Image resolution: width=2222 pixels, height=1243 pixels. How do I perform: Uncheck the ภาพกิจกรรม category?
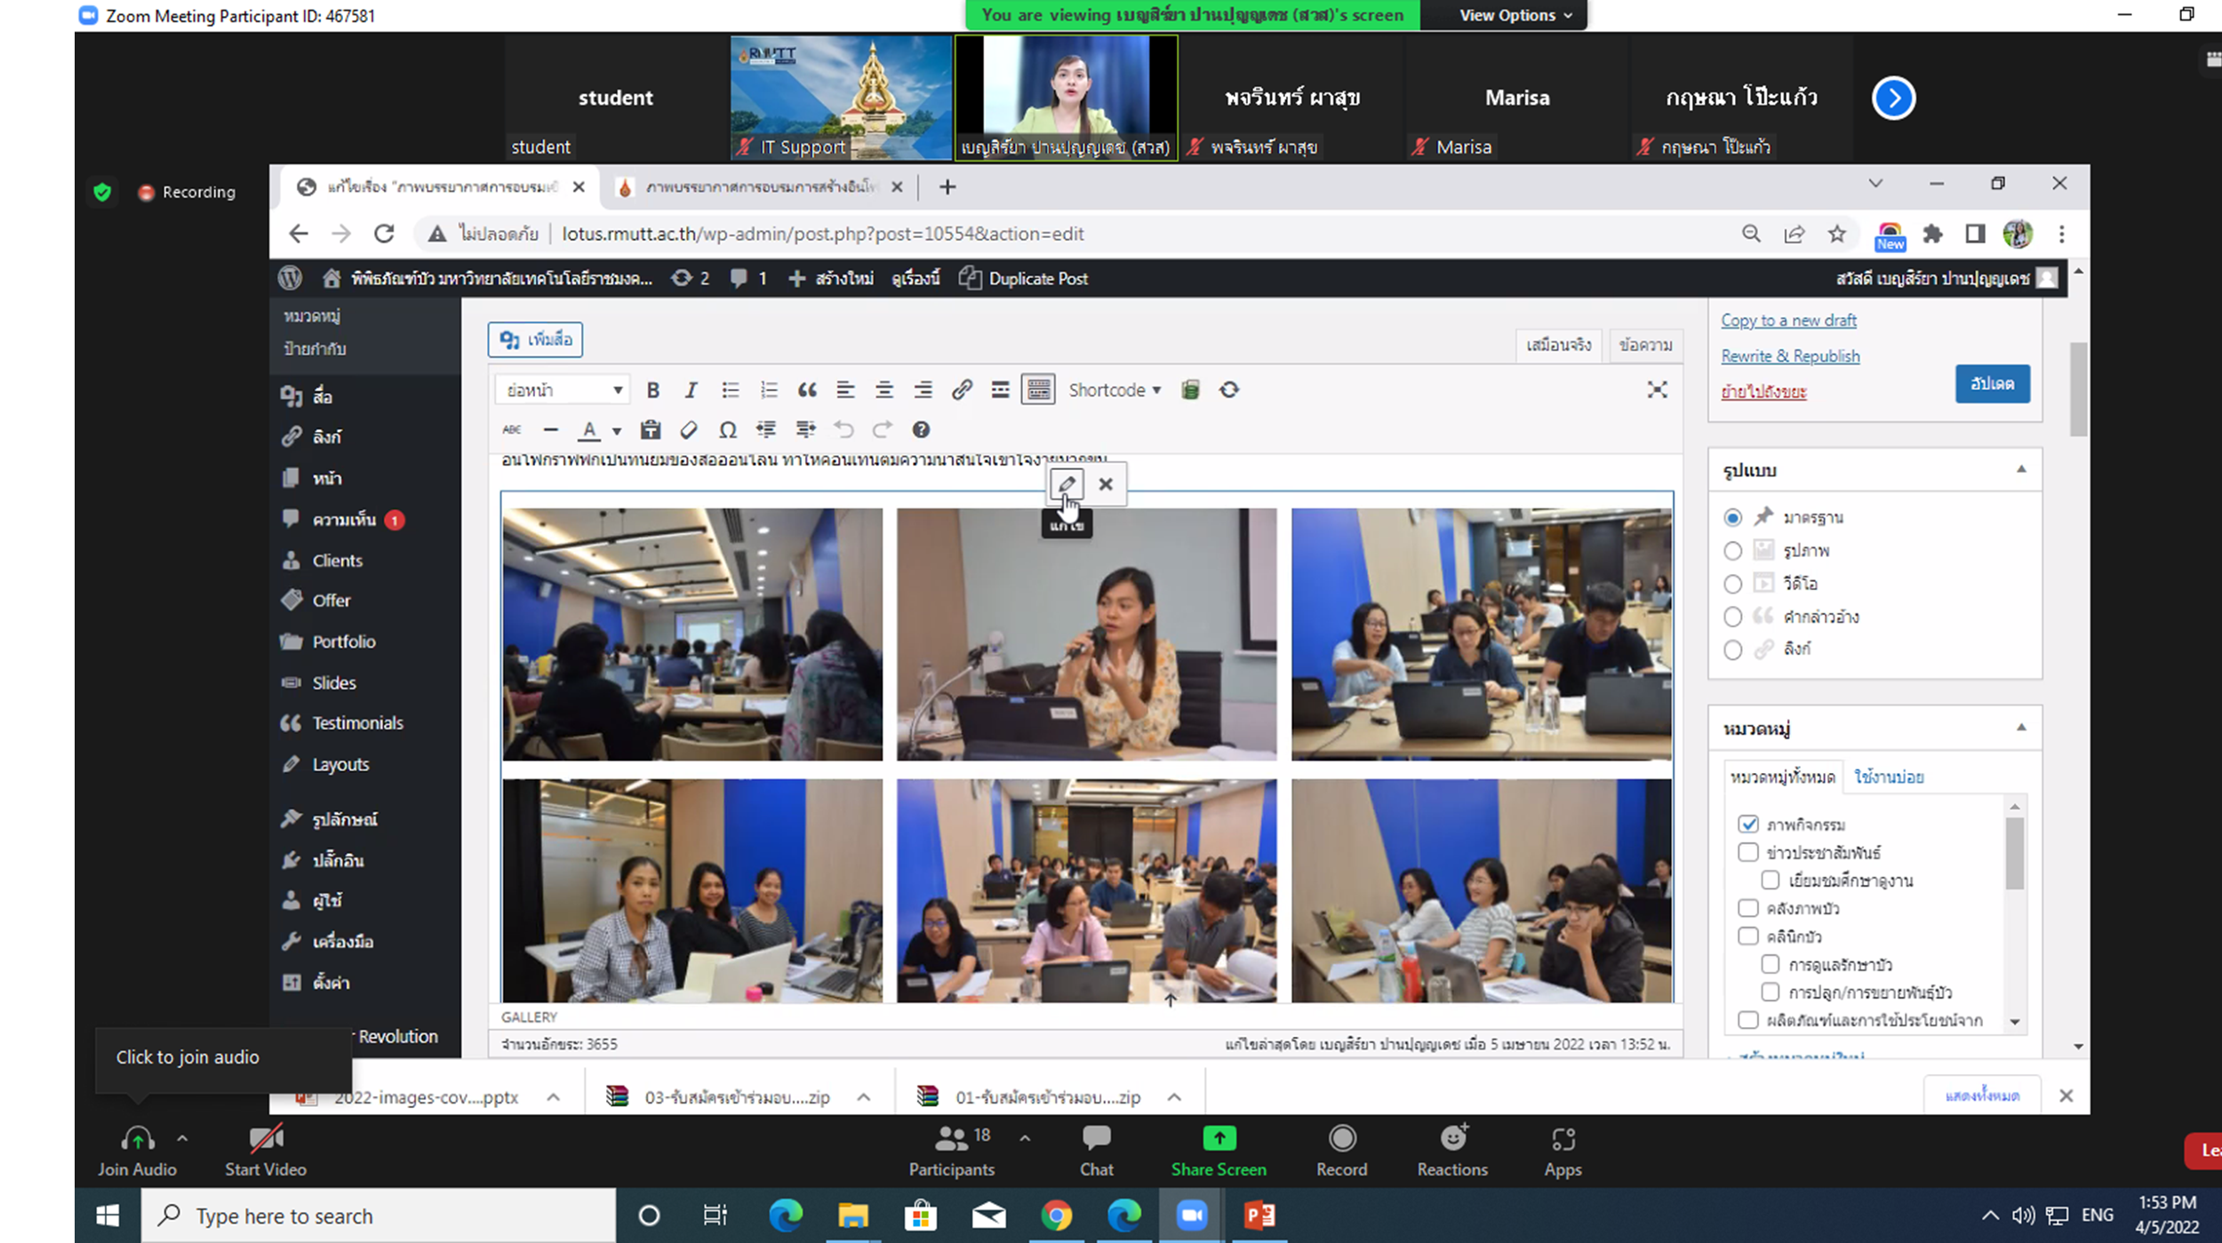[1748, 825]
